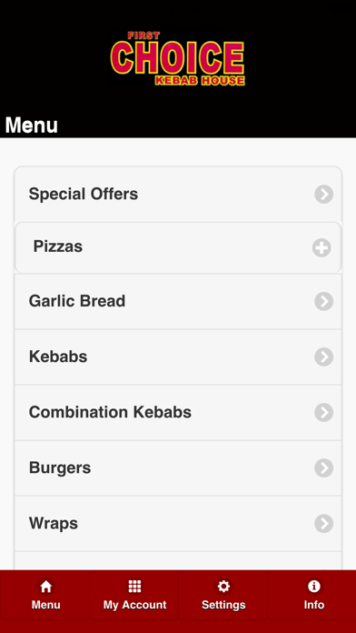The image size is (356, 633).
Task: Click the Menu page heading
Action: (x=32, y=126)
